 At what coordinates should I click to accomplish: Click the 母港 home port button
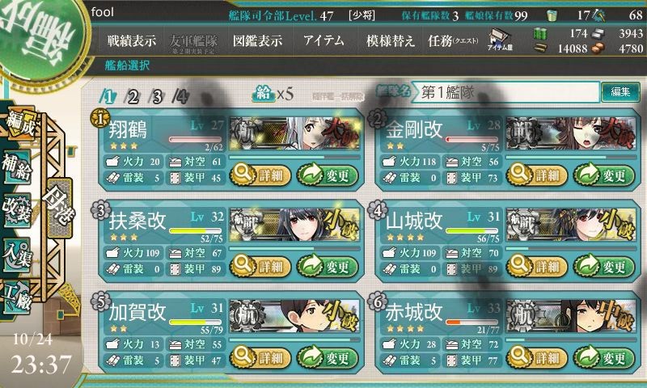pos(59,208)
